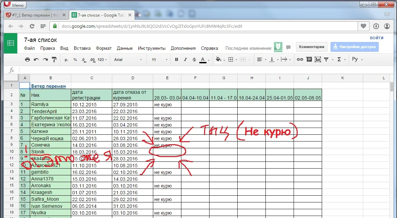Viewport: 397px width, 218px height.
Task: Open the text color picker
Action: tap(203, 59)
